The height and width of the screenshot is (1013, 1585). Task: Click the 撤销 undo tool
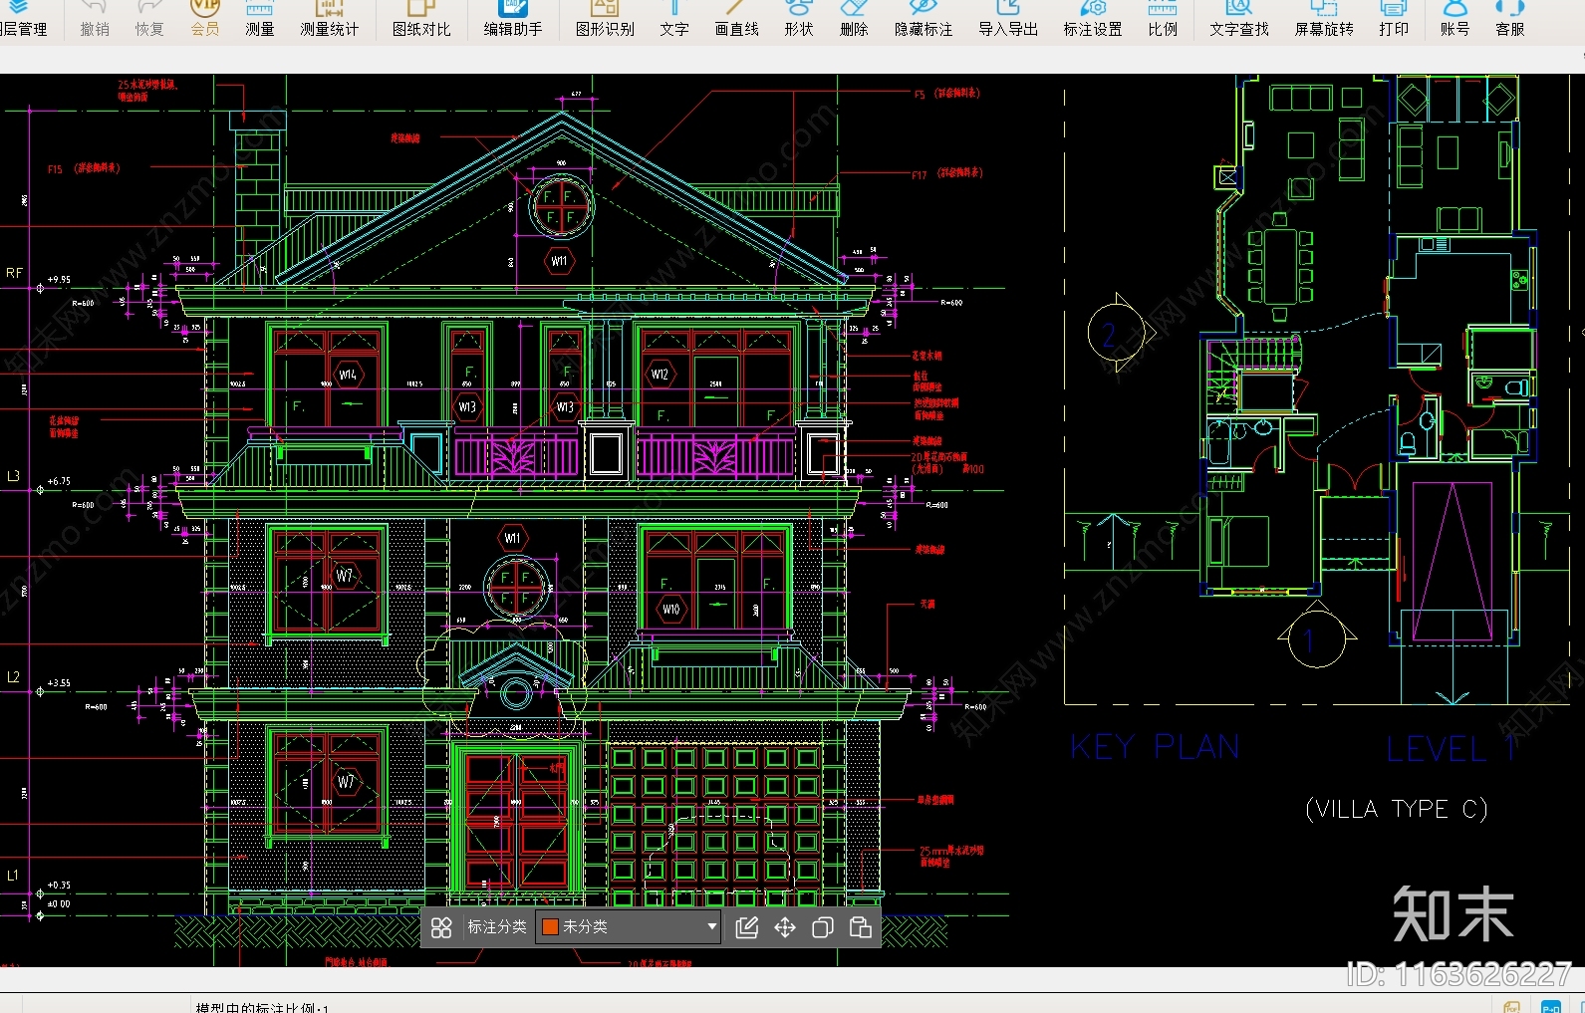click(95, 20)
